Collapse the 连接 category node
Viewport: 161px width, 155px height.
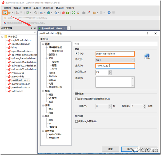43,44
